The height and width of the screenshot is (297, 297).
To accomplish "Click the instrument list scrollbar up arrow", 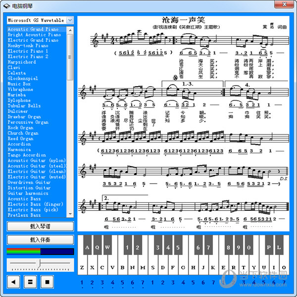I will [x=70, y=30].
